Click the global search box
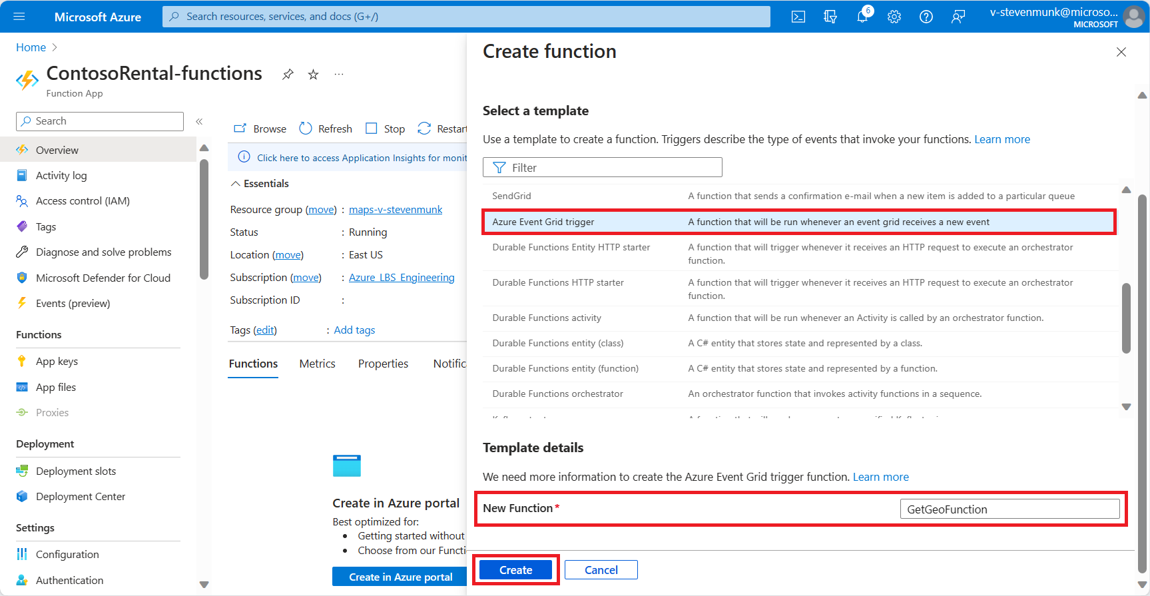This screenshot has width=1150, height=596. pos(466,17)
